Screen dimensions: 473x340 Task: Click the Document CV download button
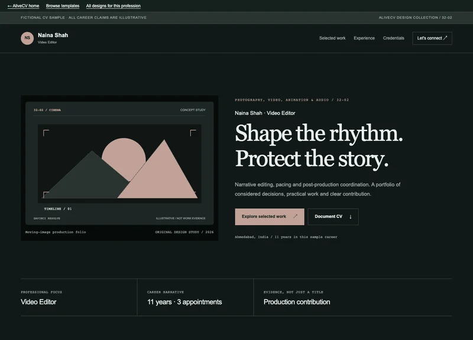coord(333,217)
